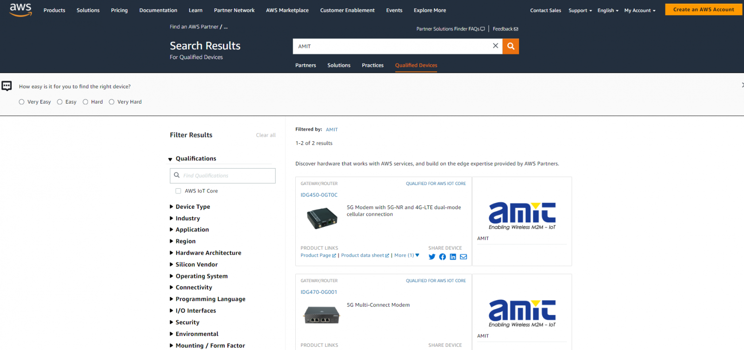Open the More (1) product links dropdown
This screenshot has width=744, height=350.
(407, 255)
